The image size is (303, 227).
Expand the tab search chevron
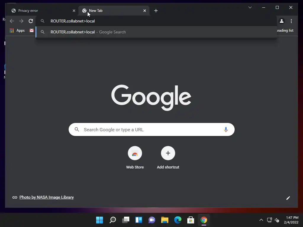[250, 7]
